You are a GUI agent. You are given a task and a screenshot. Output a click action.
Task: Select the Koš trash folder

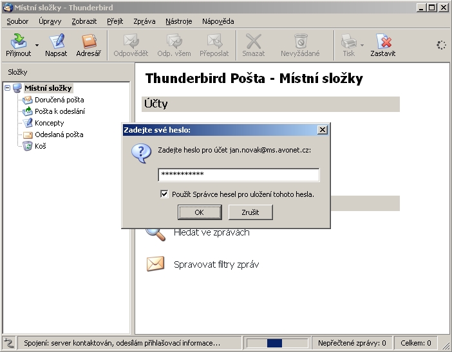pyautogui.click(x=40, y=146)
